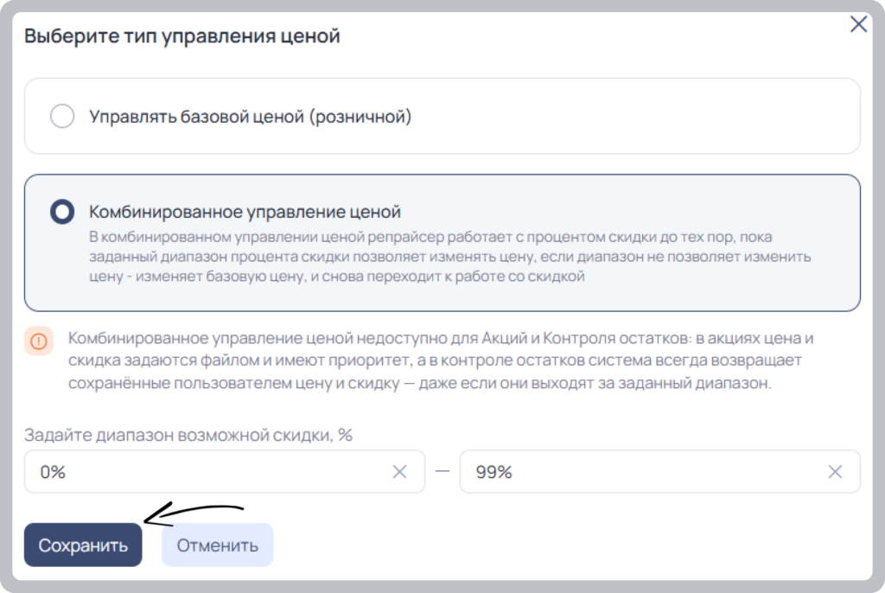Clear the 0% minimum discount field
Viewport: 885px width, 593px height.
click(x=399, y=472)
